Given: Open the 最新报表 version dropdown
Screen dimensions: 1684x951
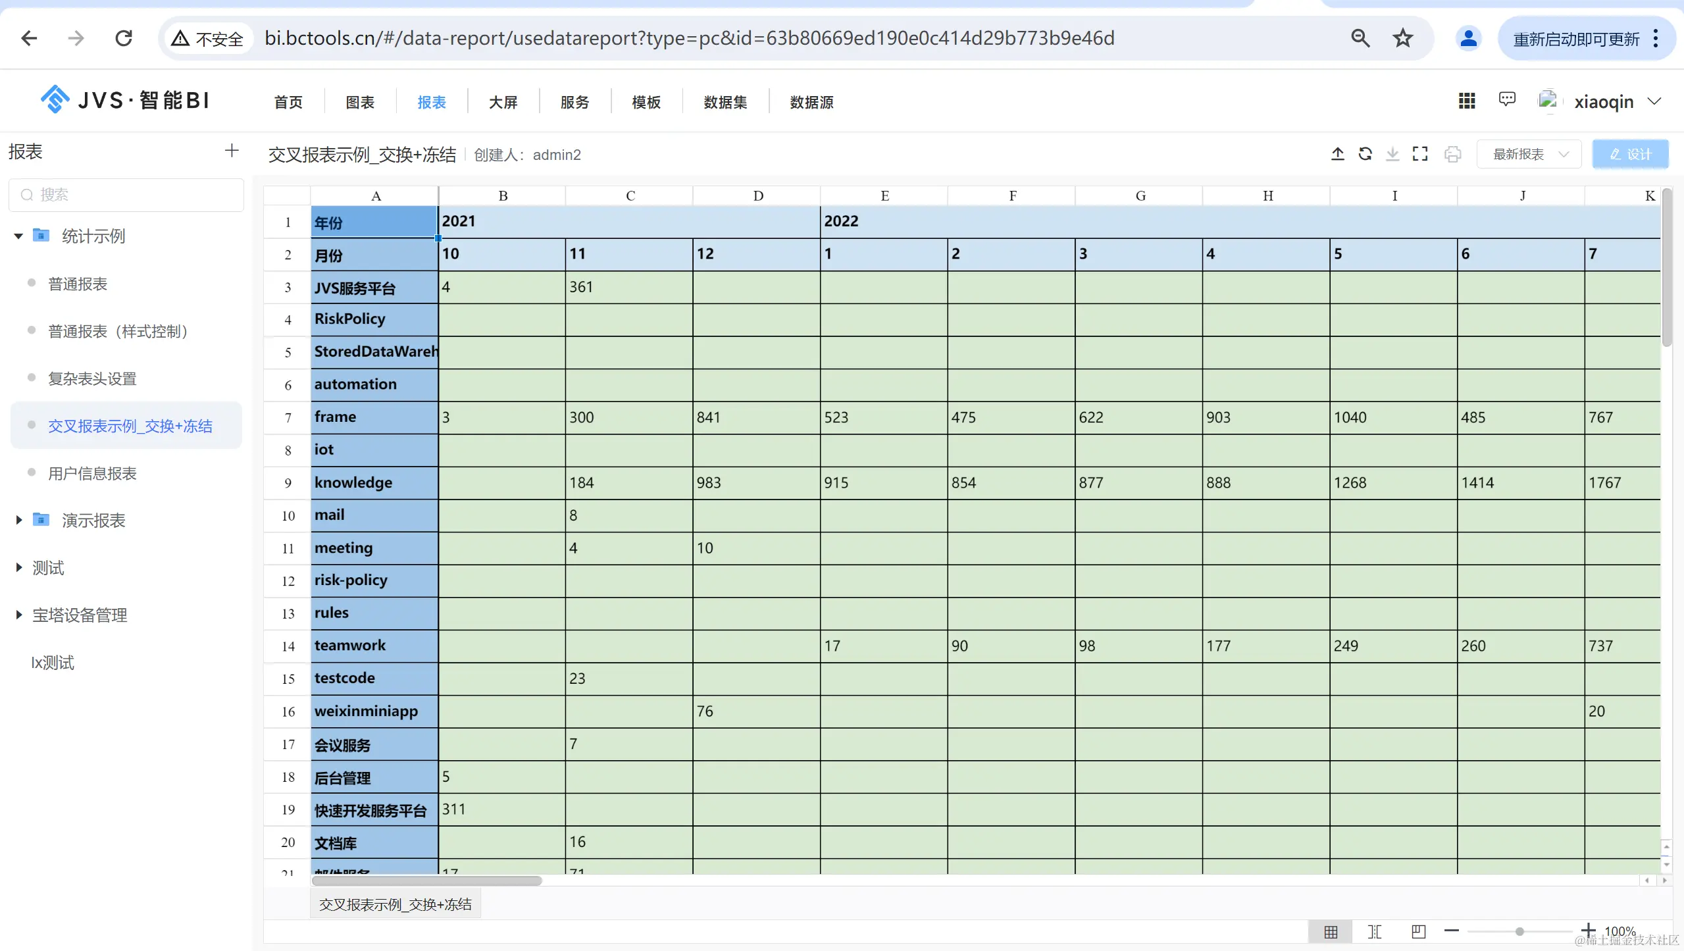Looking at the screenshot, I should click(1528, 154).
